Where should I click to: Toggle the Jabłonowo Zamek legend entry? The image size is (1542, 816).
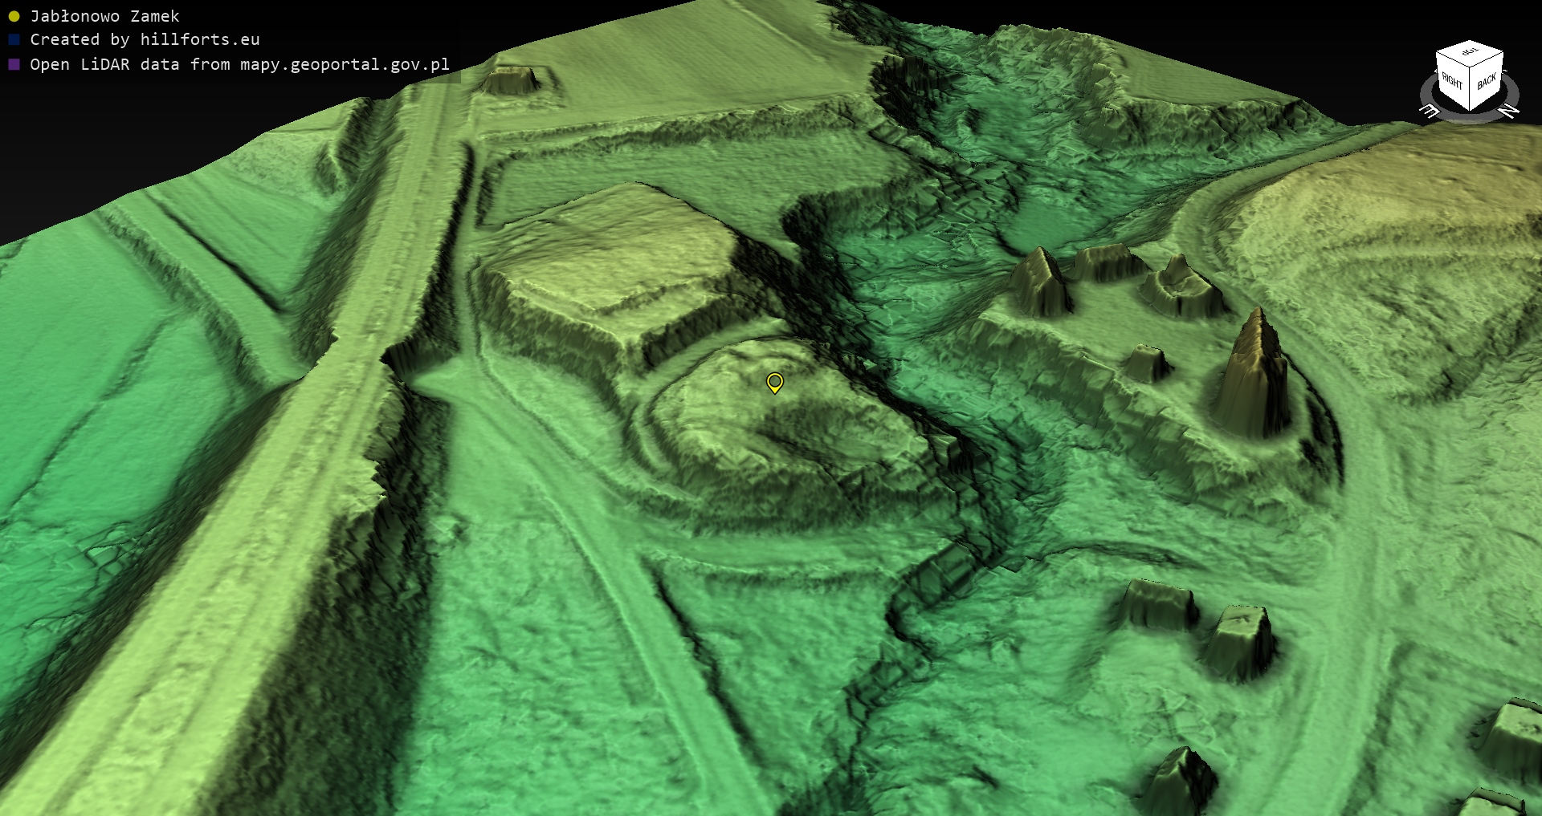coord(104,16)
